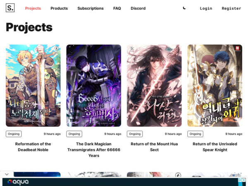The image size is (248, 186).
Task: Click '9 hours ago' under Dark Magician
Action: tap(113, 134)
